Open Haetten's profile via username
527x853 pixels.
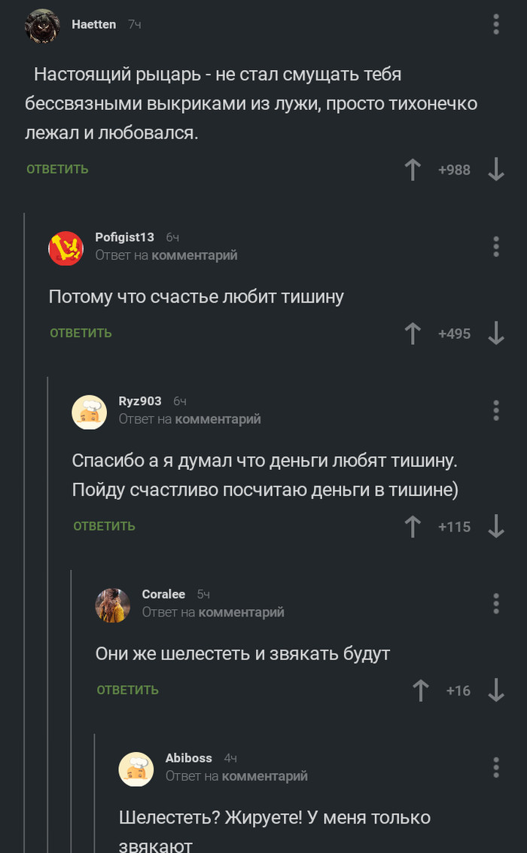[93, 24]
